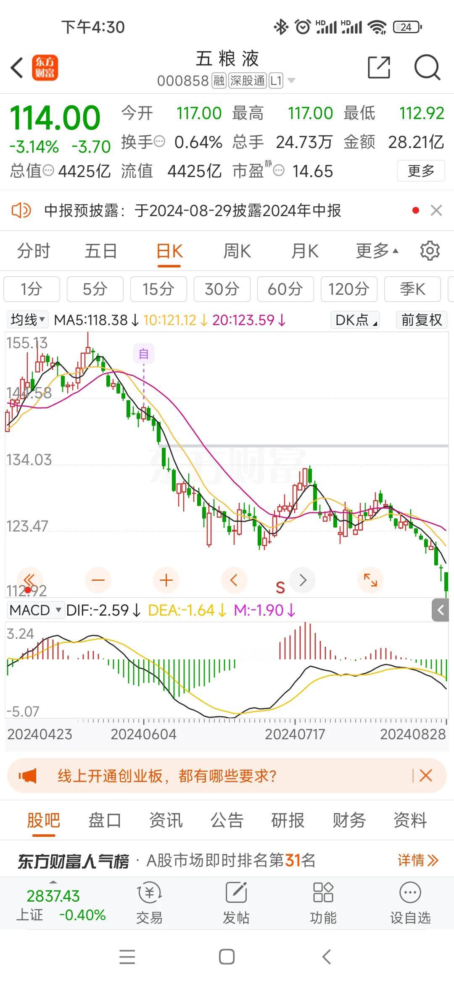
Task: Jump to earliest with double-left arrow
Action: (x=29, y=580)
